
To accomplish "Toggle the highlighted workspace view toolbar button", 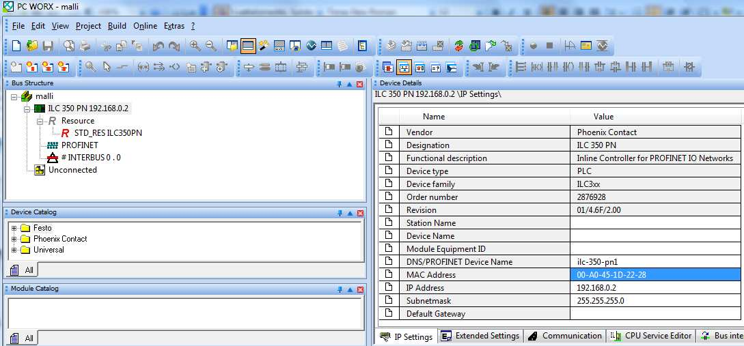I will pos(248,46).
